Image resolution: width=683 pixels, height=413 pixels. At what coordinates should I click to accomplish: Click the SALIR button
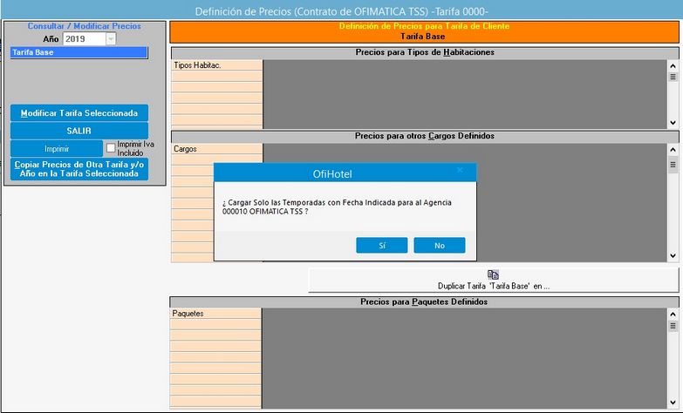click(x=79, y=131)
